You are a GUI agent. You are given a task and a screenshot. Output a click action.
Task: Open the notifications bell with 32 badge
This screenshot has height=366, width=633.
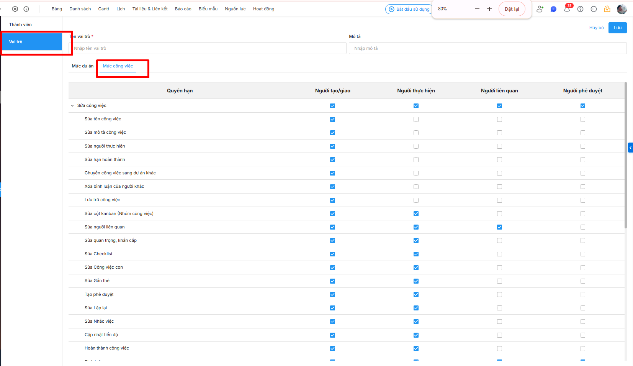pos(567,9)
